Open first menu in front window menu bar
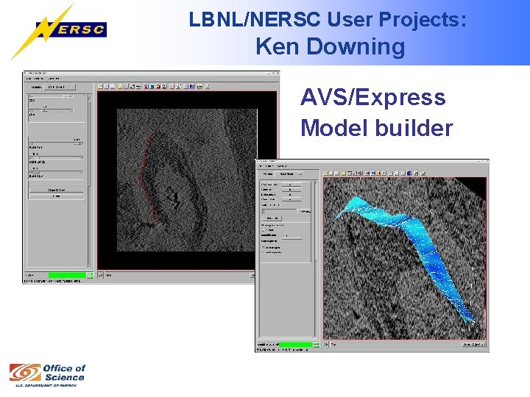 (x=261, y=166)
